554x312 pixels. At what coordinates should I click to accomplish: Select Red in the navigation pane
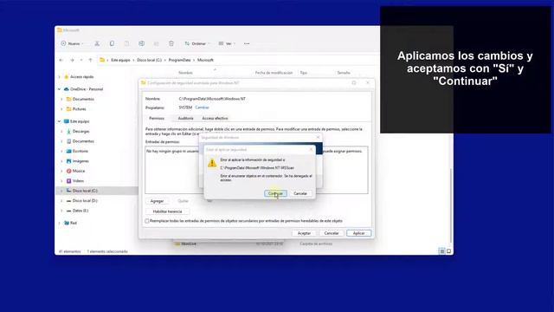[x=73, y=223]
